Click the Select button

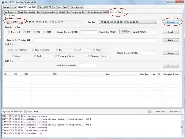(x=171, y=22)
